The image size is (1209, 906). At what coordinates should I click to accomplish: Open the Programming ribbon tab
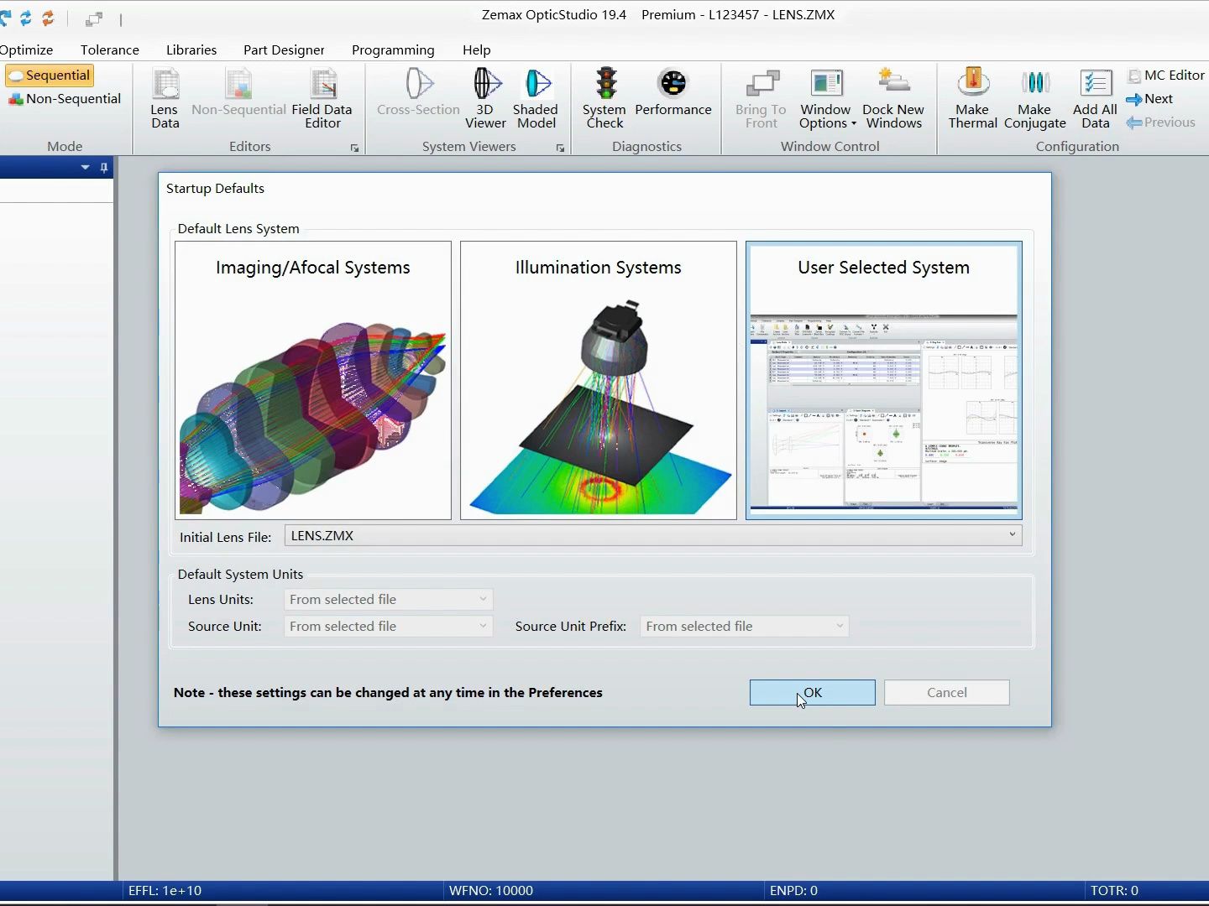point(393,50)
